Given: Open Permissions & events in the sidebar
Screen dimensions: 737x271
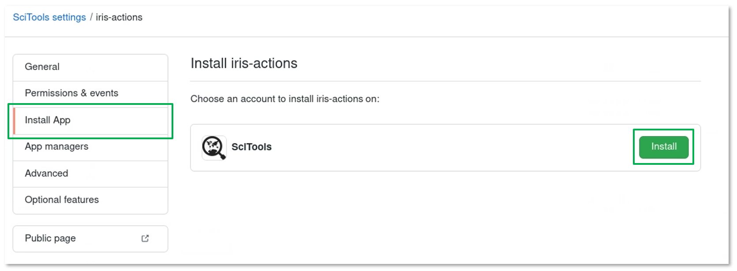Looking at the screenshot, I should tap(71, 93).
